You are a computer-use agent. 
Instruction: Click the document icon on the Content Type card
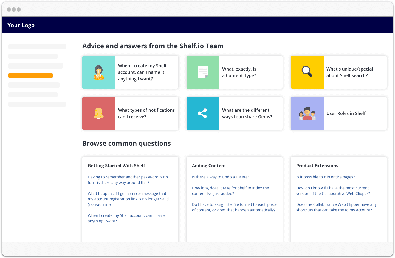(203, 72)
